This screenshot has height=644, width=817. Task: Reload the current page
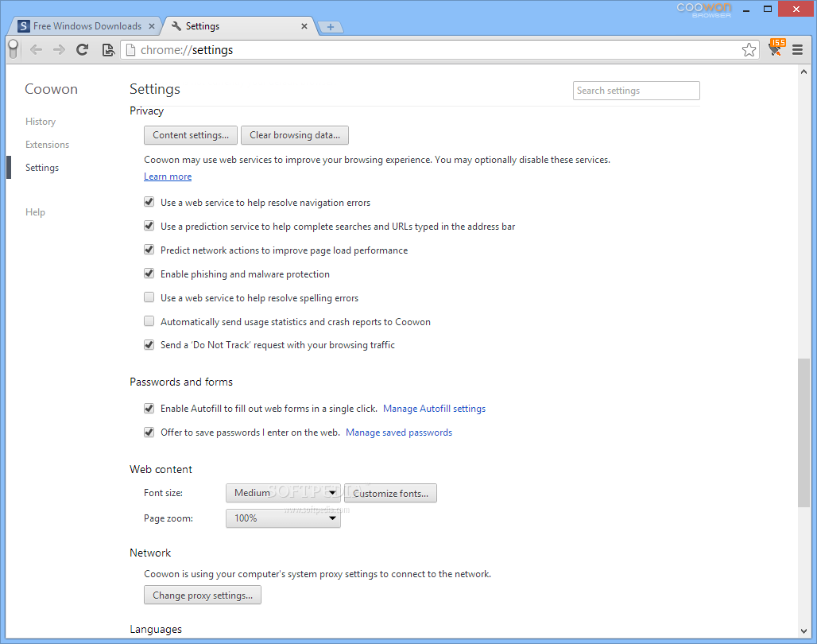[83, 50]
